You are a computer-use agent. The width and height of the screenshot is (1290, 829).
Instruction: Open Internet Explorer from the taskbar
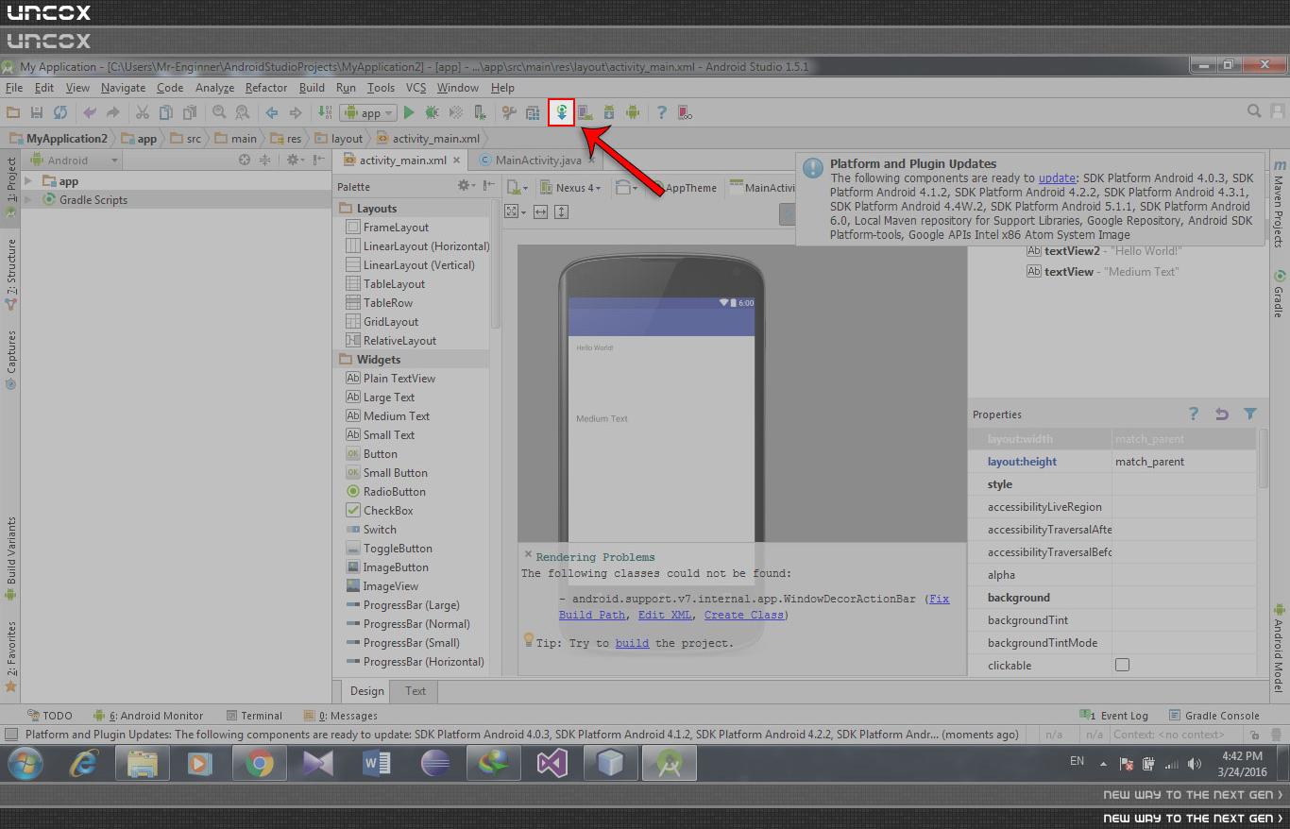point(84,763)
